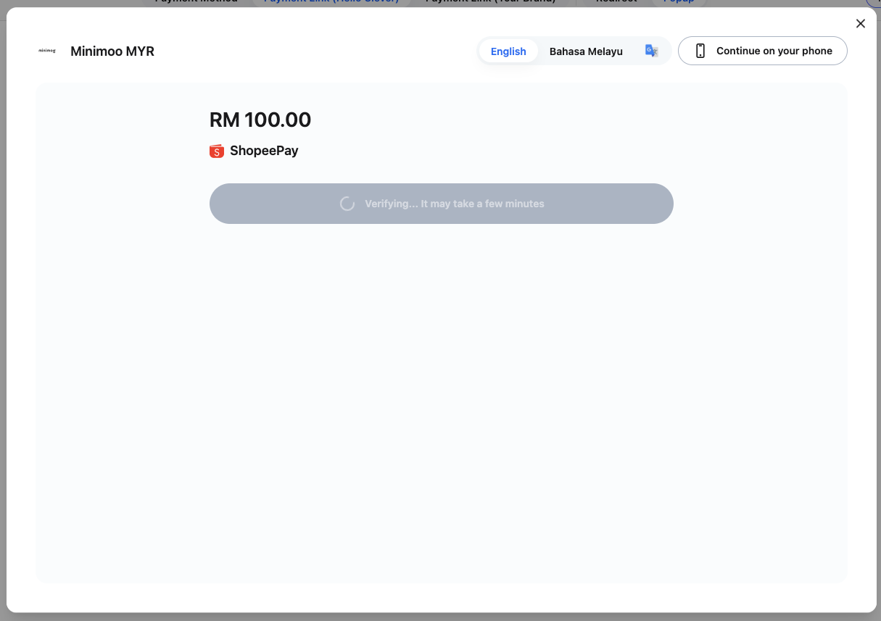Click the smartphone icon beside Continue on your phone
Viewport: 881px width, 621px height.
[x=700, y=51]
